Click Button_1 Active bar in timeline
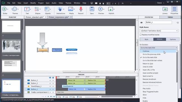This screenshot has height=102, width=182. [x=76, y=89]
